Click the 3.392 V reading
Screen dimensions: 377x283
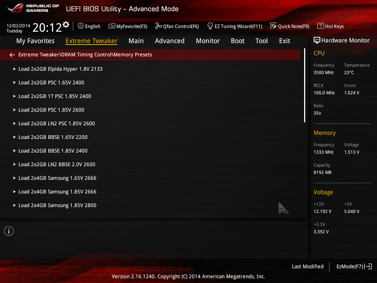pos(321,232)
